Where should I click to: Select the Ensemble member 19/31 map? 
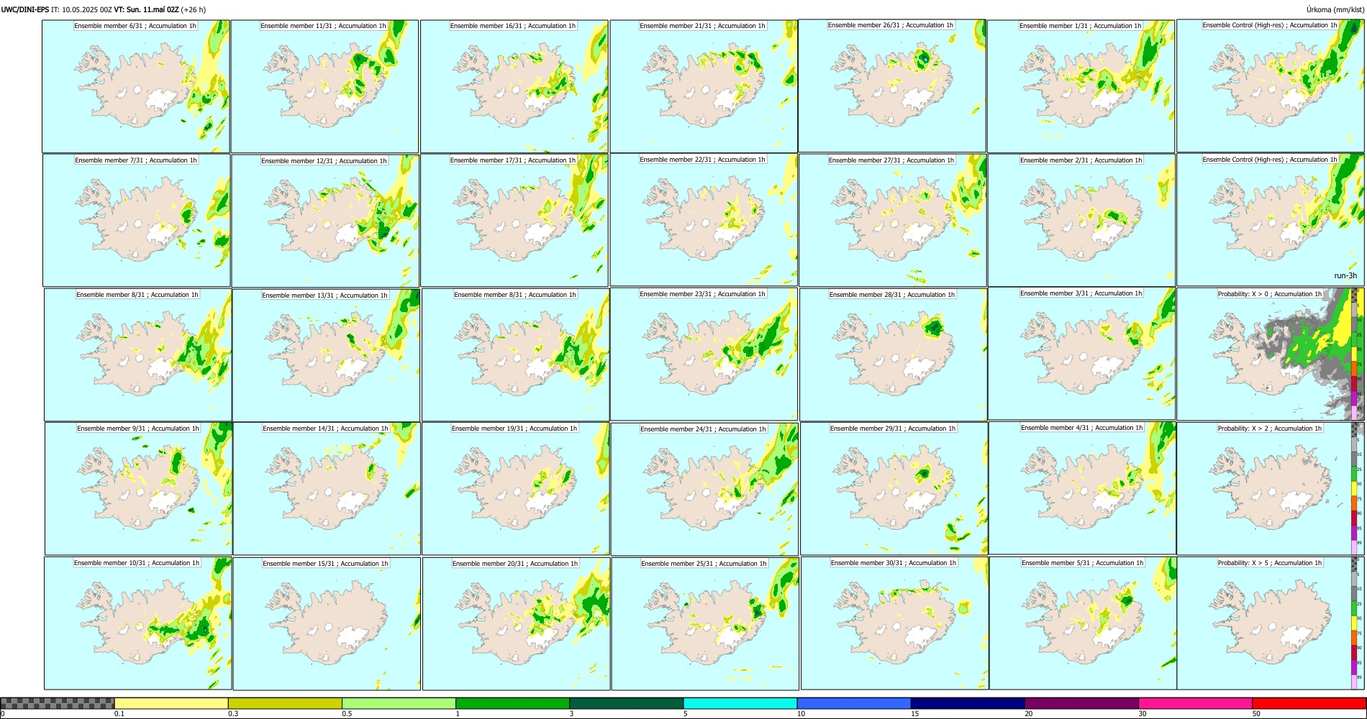pyautogui.click(x=515, y=488)
